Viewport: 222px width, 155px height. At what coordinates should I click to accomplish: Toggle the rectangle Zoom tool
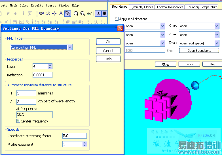67,13
